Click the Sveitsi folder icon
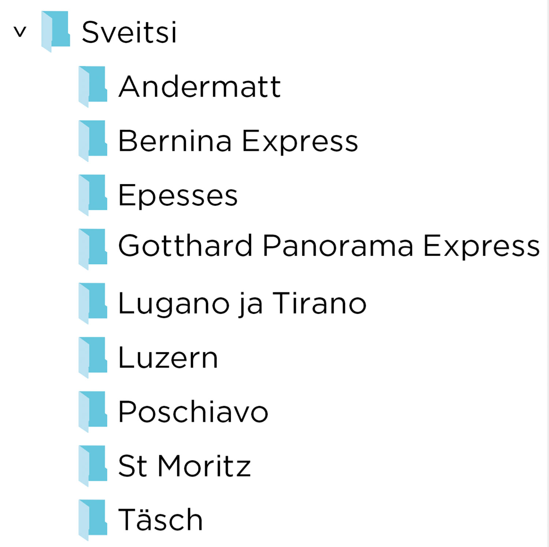Viewport: 549px width, 547px height. point(56,31)
